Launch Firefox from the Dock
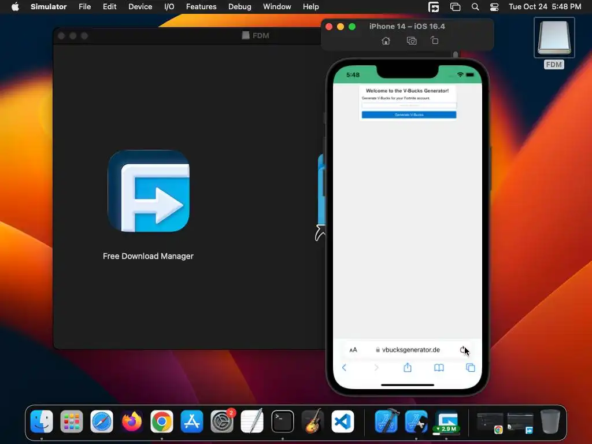Screen dimensions: 592x444 click(x=132, y=421)
